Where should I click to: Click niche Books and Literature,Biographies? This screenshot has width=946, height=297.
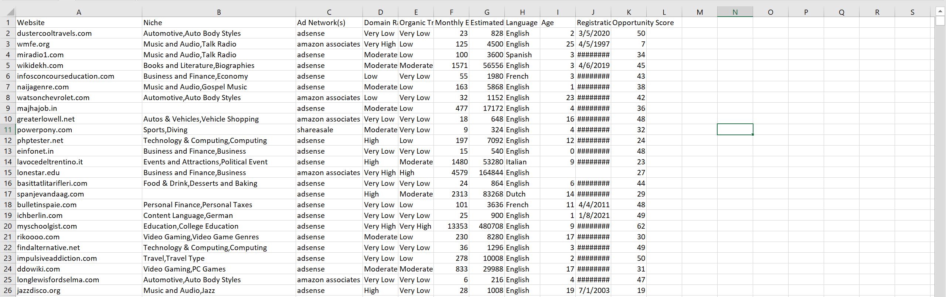click(x=219, y=65)
